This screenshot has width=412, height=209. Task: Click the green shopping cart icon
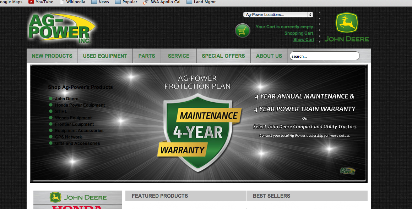pyautogui.click(x=242, y=31)
